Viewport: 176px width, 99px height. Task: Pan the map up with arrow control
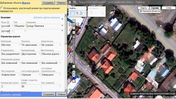(74, 21)
